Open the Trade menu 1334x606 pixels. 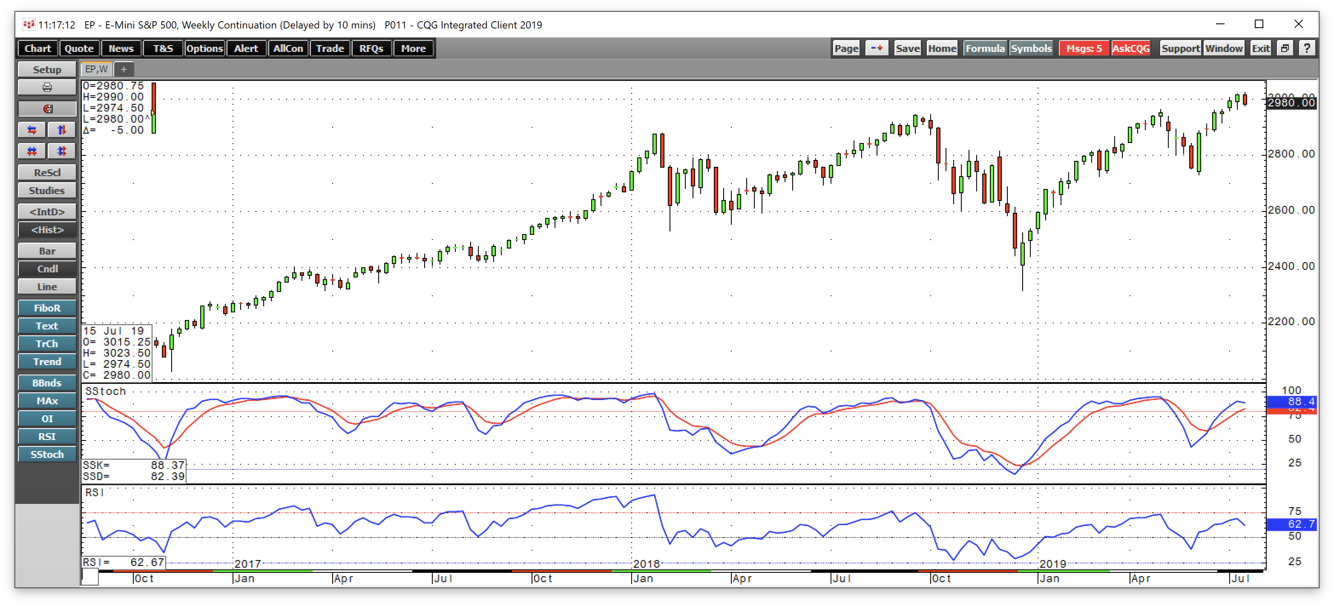click(x=330, y=49)
